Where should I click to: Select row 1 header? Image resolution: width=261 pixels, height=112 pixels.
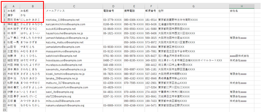click(x=4, y=11)
